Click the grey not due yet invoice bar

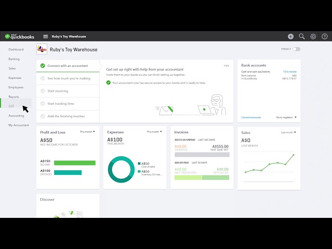pos(202,155)
